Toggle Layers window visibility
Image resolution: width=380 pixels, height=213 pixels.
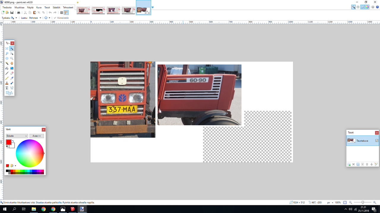coord(362,7)
